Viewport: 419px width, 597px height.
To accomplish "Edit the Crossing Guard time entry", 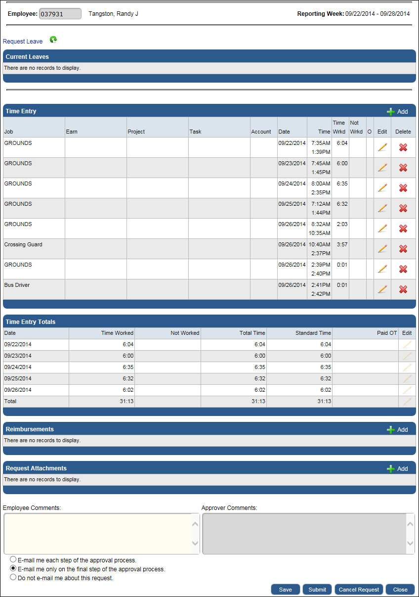I will pyautogui.click(x=382, y=249).
